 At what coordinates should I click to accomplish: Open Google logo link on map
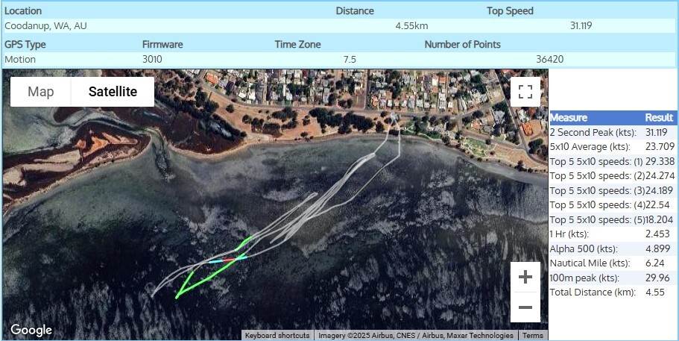(31, 330)
